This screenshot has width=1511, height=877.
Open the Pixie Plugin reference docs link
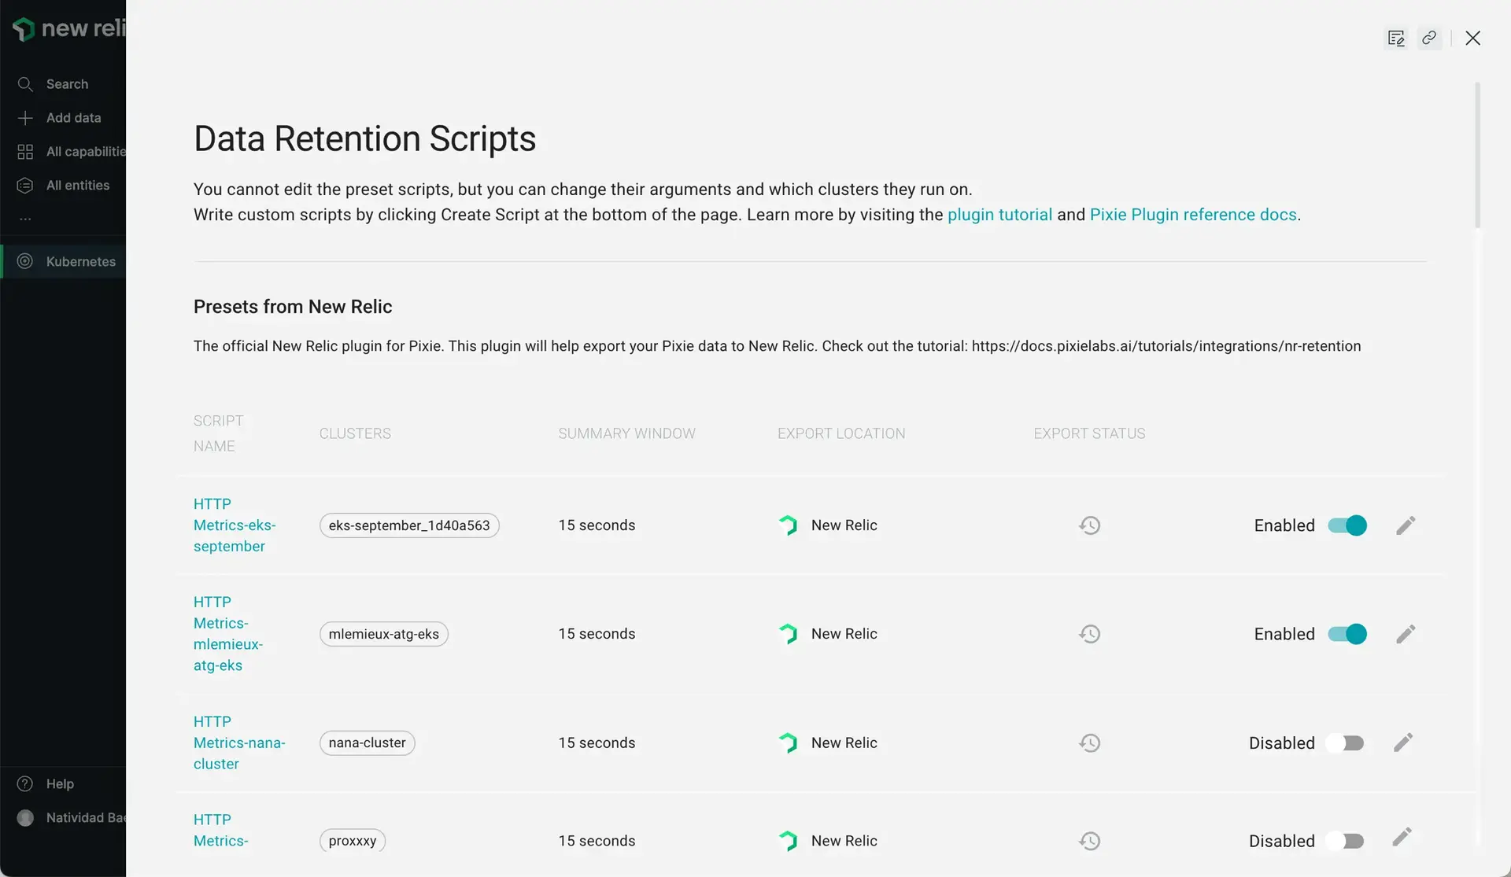pos(1192,215)
